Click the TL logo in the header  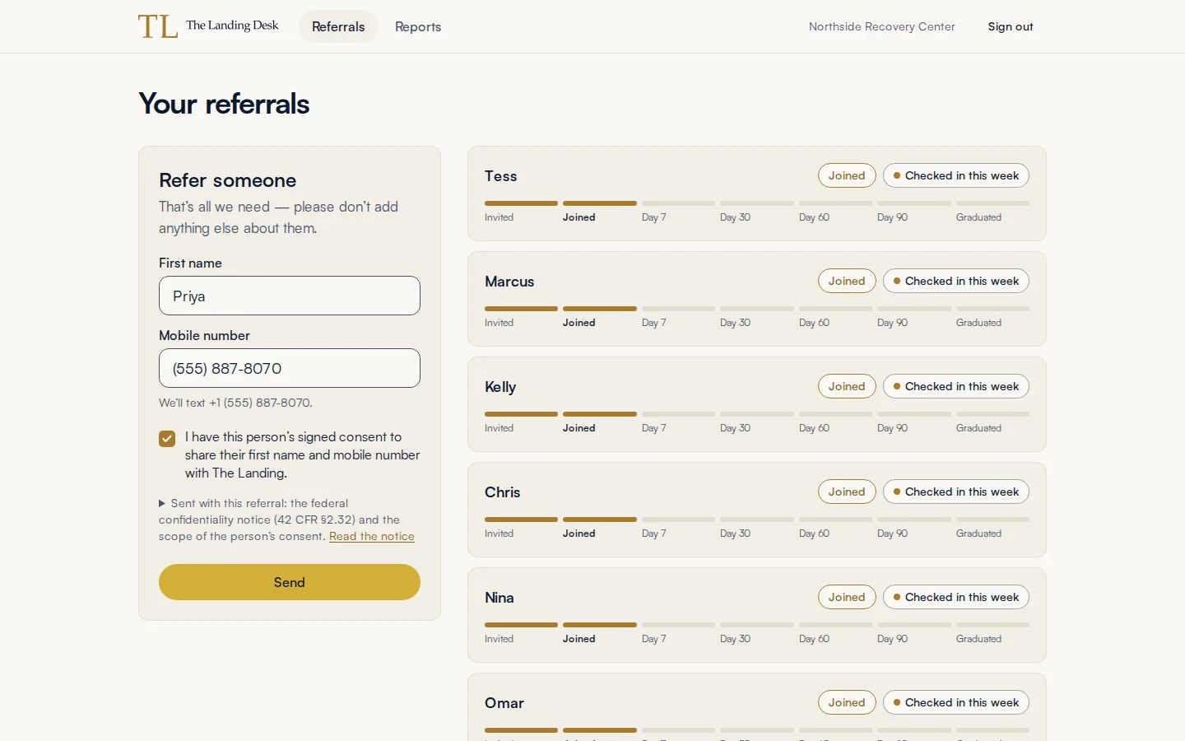click(x=158, y=26)
